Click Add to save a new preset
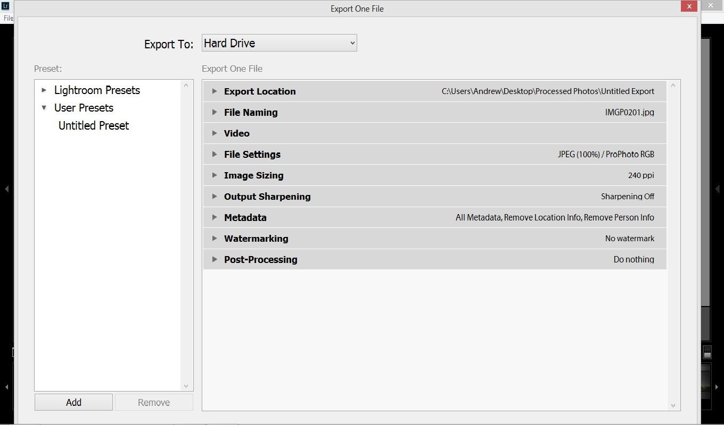724x425 pixels. [x=73, y=402]
